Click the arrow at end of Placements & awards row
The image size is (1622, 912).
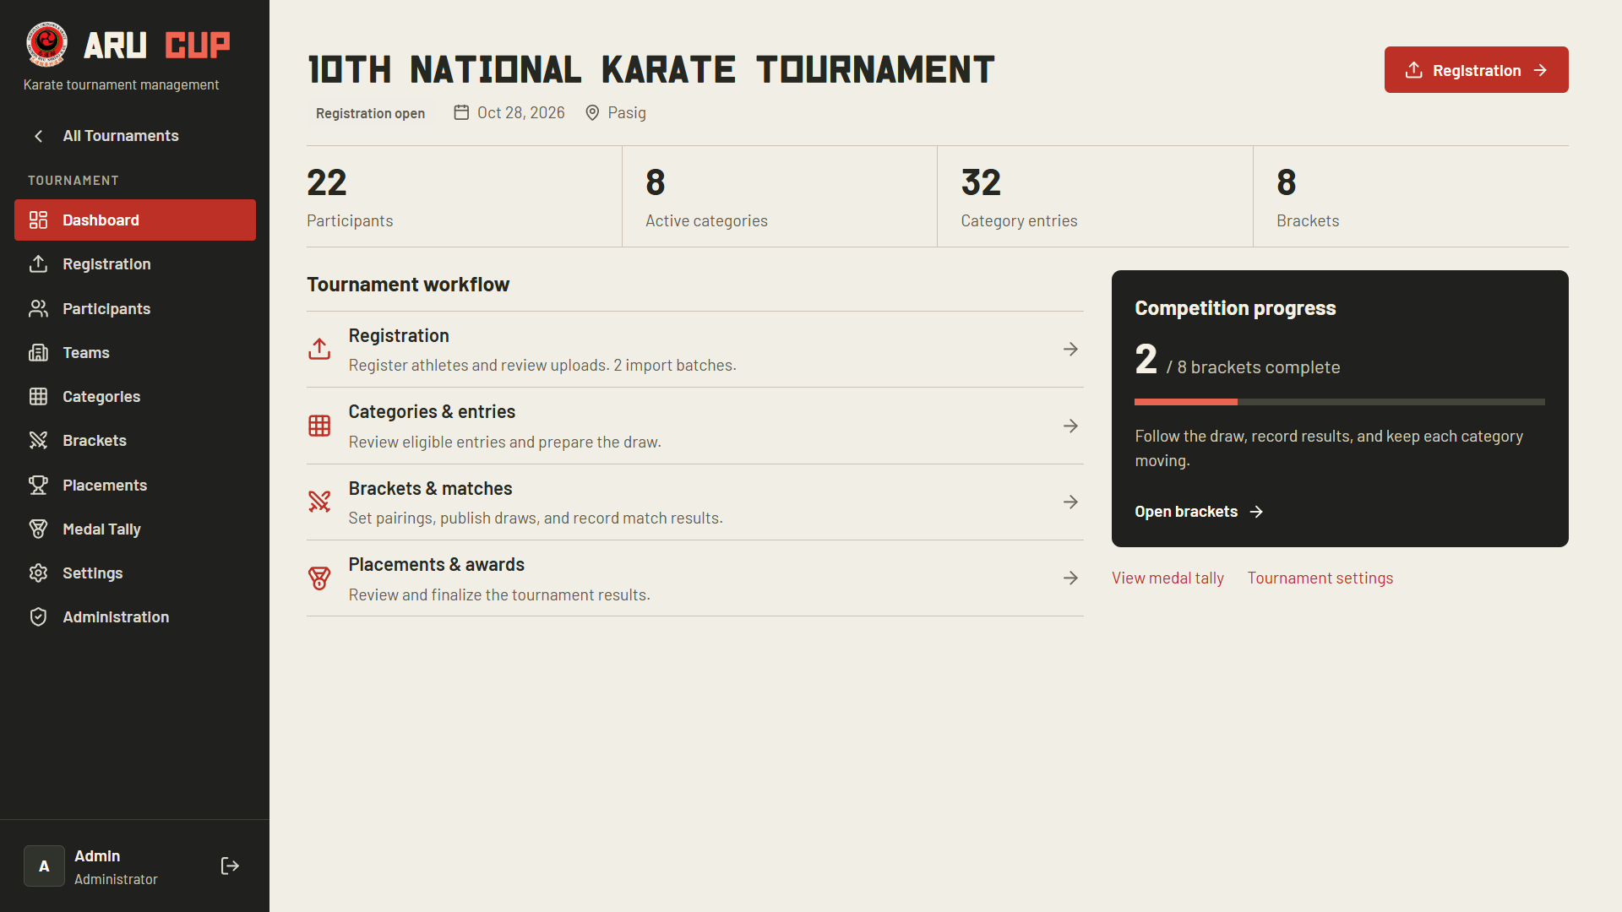tap(1070, 578)
